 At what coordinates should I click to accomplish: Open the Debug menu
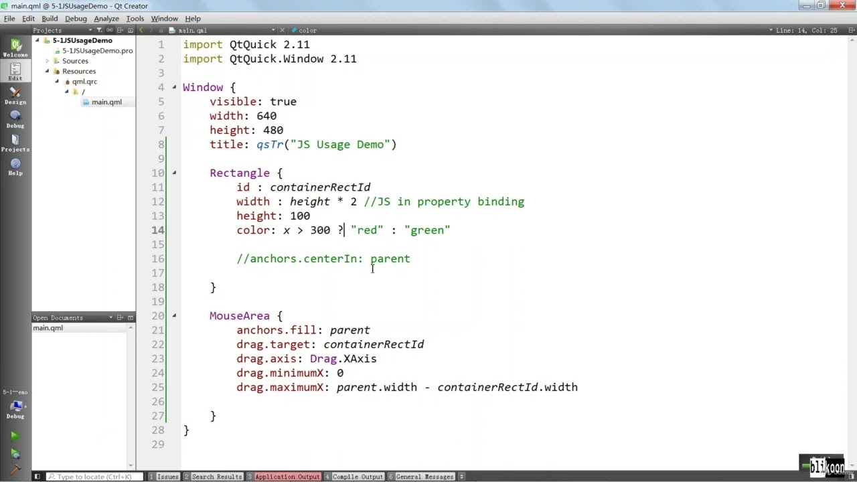pos(76,19)
